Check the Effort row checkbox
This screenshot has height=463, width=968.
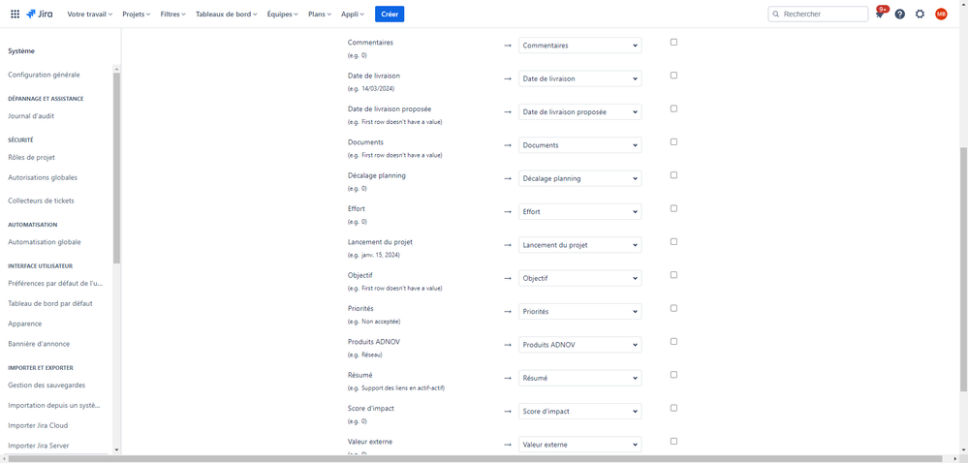tap(673, 208)
